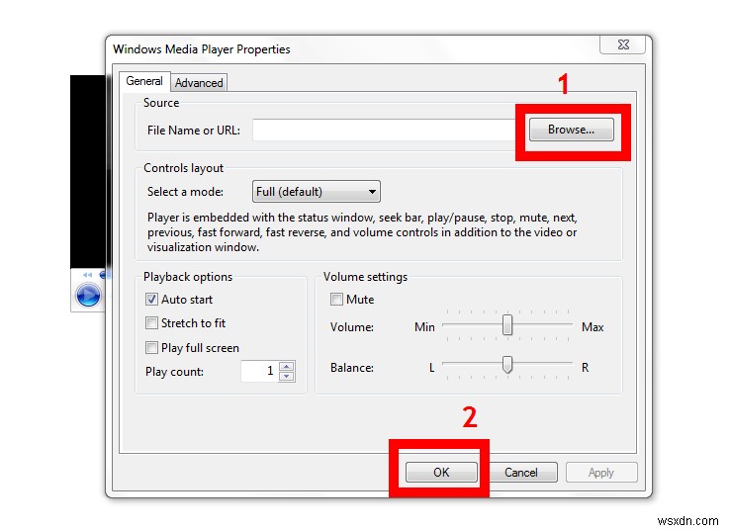730x531 pixels.
Task: Select the General tab
Action: pyautogui.click(x=144, y=81)
